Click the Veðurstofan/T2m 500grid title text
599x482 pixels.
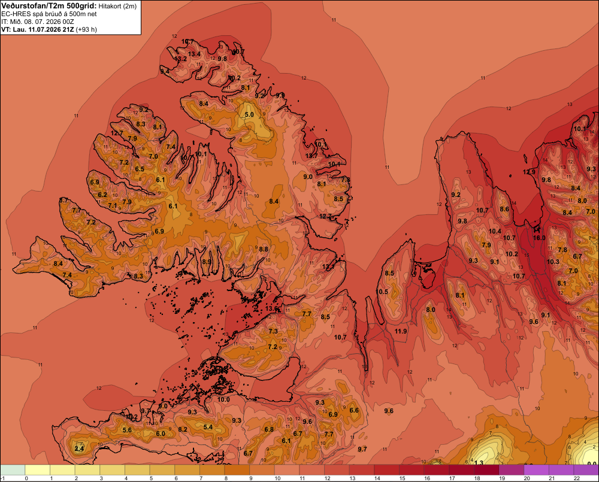[x=49, y=6]
